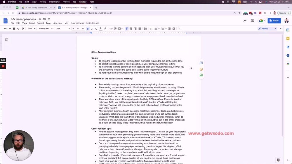Viewport: 292px width, 164px height.
Task: Star this document
Action: click(40, 19)
